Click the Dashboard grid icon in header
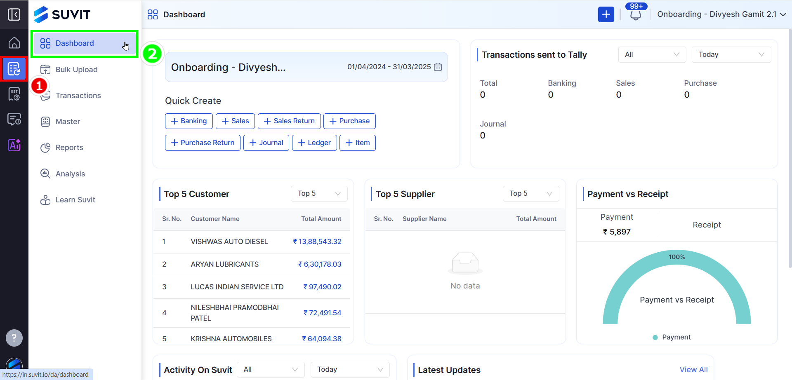This screenshot has width=792, height=380. pyautogui.click(x=153, y=14)
